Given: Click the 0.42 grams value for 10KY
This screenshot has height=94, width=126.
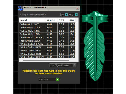Looking at the screenshot, I should (50, 28).
